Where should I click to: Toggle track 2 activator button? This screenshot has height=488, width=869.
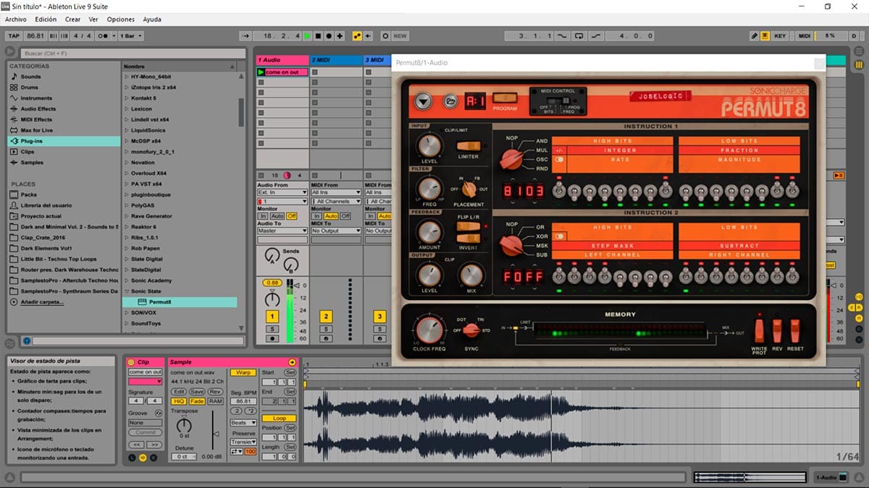tap(326, 317)
